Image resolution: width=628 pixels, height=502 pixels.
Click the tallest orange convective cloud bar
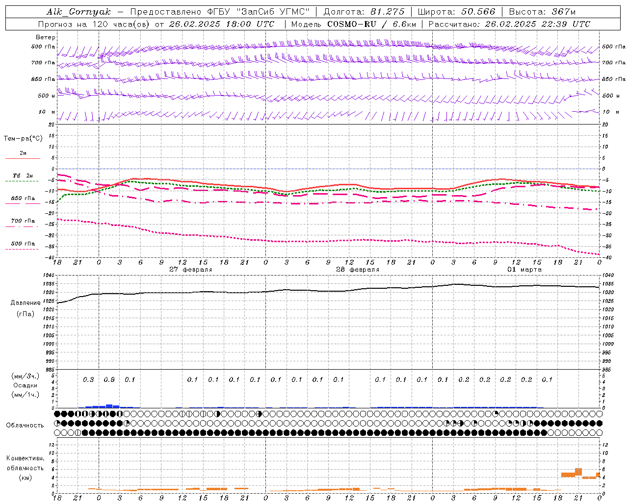(x=578, y=472)
